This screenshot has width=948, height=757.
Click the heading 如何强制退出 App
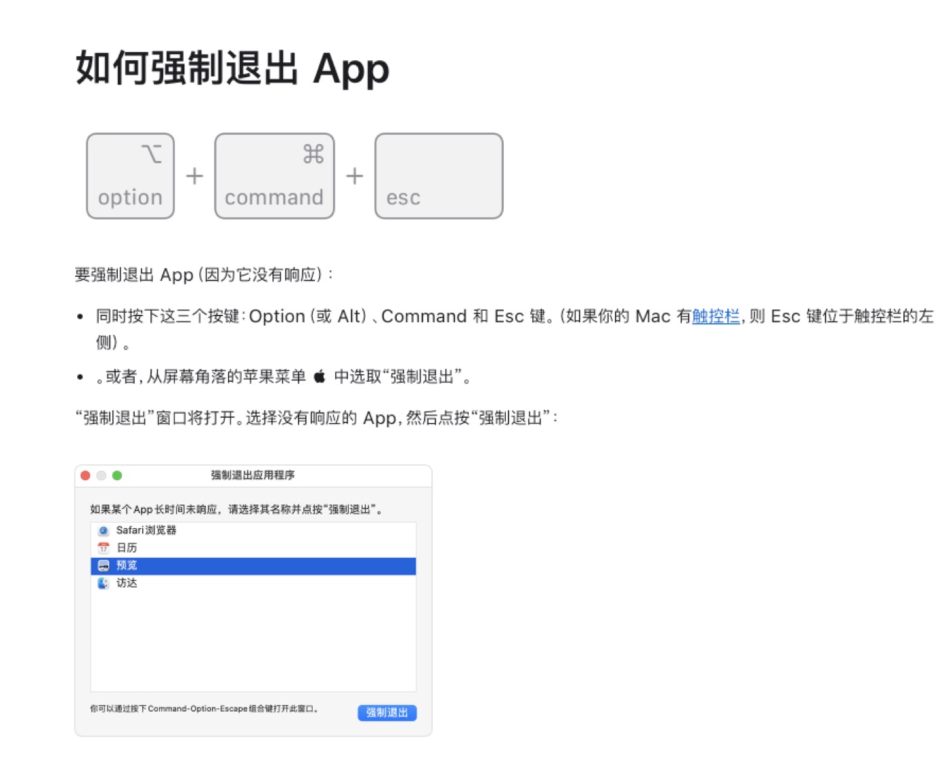(232, 68)
